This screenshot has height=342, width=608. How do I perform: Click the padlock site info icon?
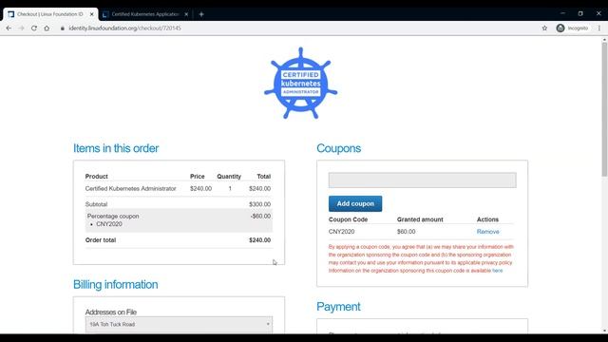(63, 28)
